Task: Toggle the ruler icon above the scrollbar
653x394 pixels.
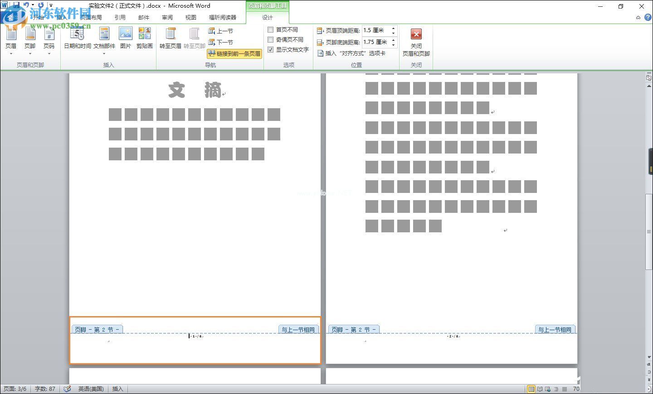Action: coord(649,77)
